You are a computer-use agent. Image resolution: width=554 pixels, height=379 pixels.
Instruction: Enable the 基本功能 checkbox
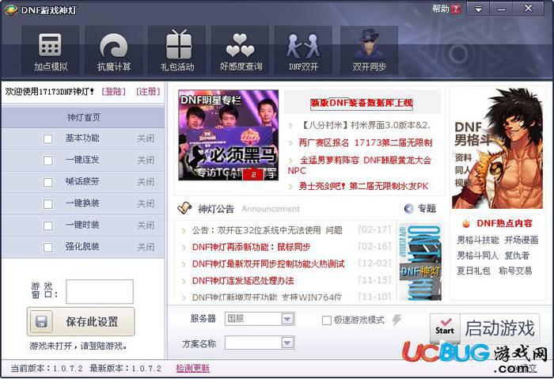48,138
